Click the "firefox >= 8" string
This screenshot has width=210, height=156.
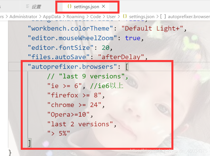pos(74,95)
